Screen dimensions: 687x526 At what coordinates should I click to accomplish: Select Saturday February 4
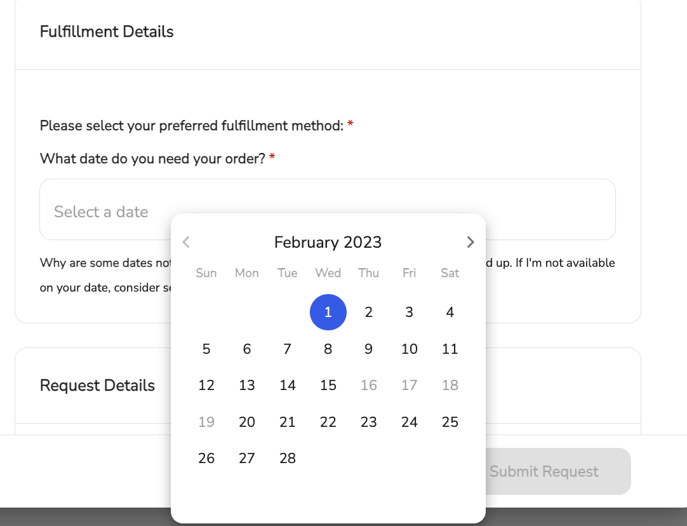click(450, 312)
